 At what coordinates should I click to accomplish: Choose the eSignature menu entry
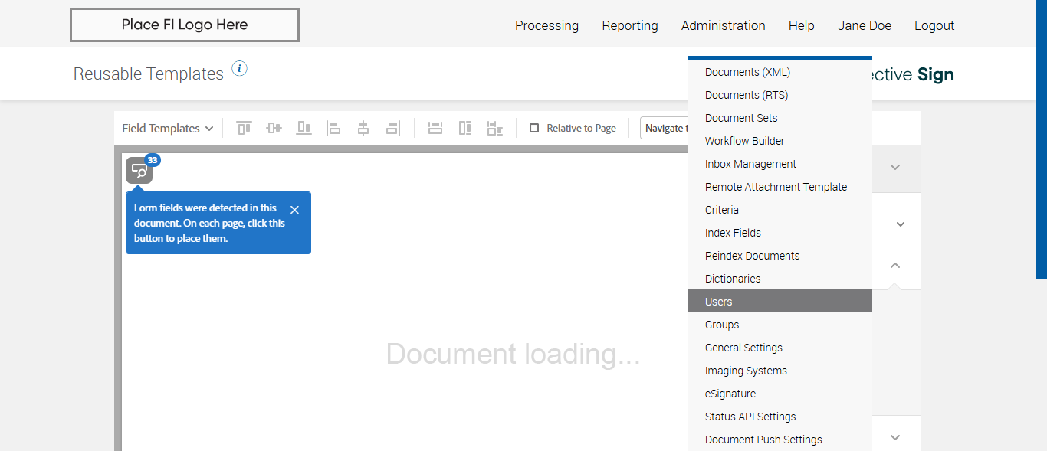(780, 394)
